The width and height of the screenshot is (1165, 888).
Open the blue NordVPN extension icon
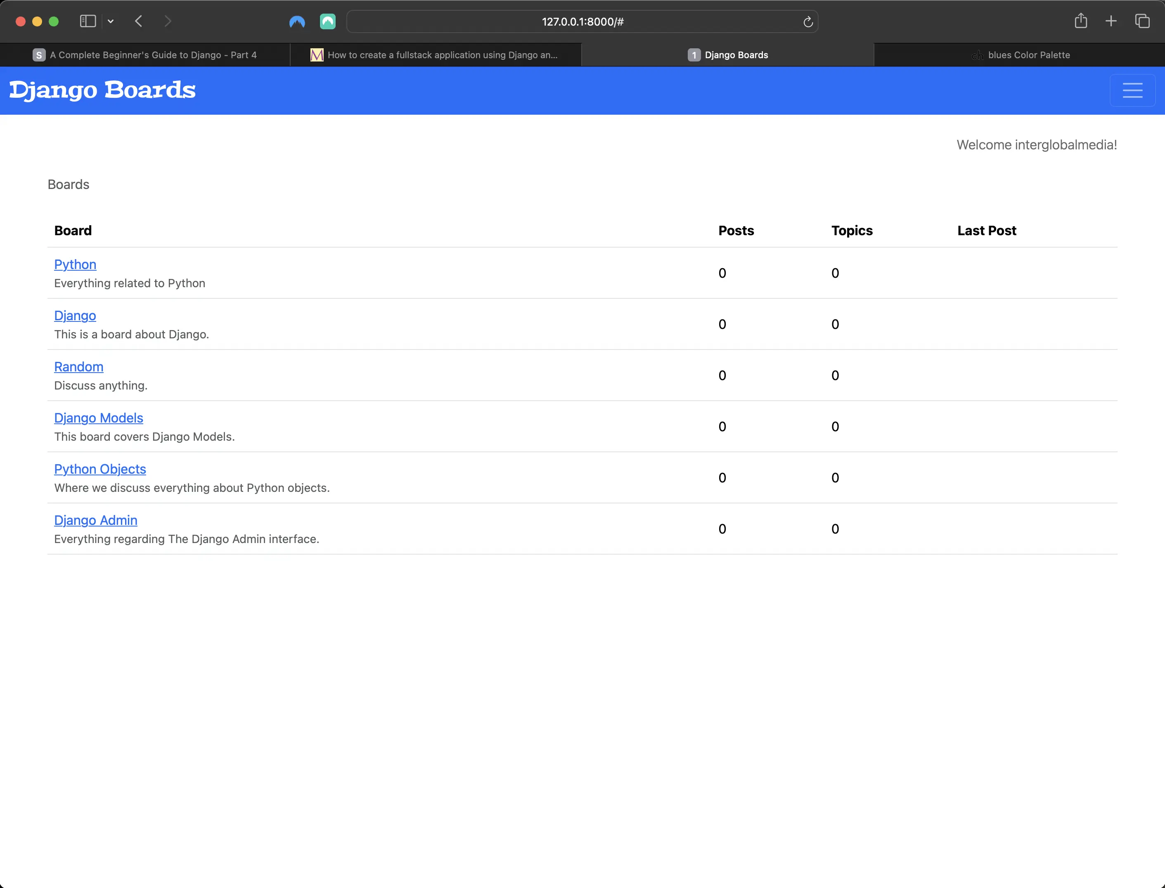pos(297,22)
